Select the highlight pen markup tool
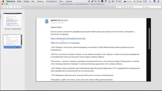 (x=118, y=7)
